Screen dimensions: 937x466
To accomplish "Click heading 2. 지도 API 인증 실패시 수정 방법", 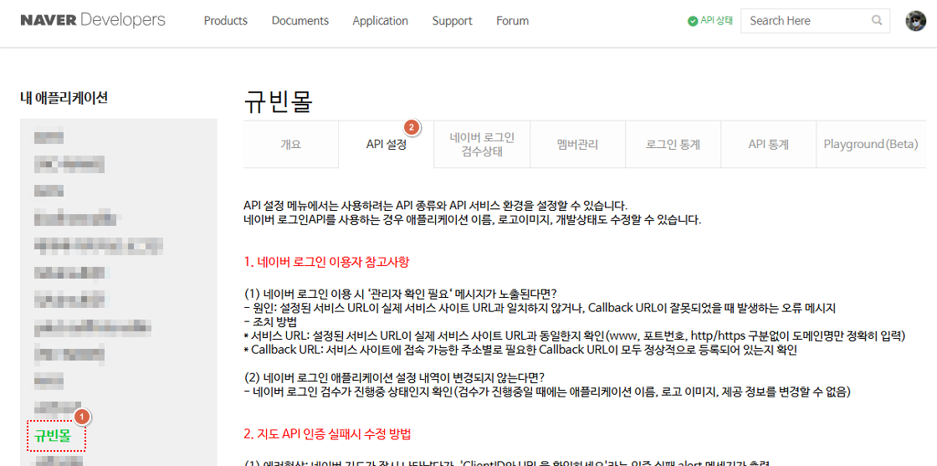I will pos(327,433).
